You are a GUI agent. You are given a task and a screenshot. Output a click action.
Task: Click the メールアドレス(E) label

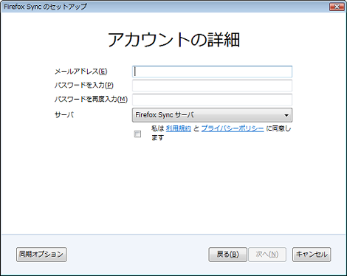81,72
